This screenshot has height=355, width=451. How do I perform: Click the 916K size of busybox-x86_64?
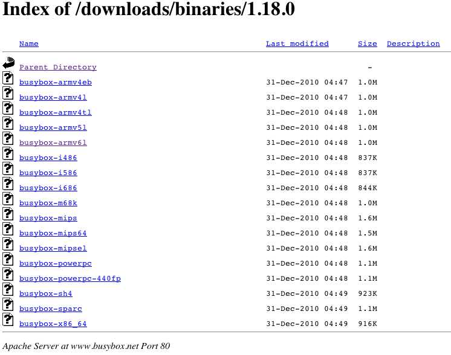[368, 324]
